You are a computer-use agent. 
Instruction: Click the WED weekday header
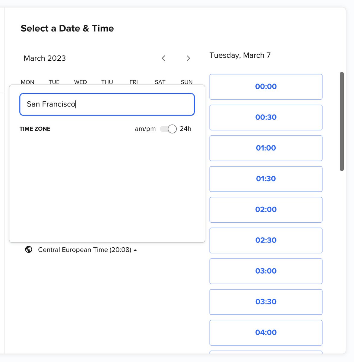coord(81,82)
